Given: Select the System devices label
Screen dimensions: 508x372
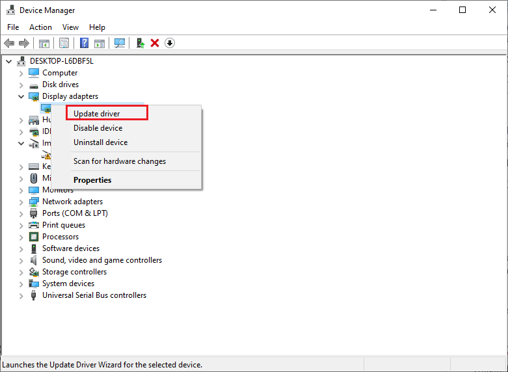Looking at the screenshot, I should (68, 284).
